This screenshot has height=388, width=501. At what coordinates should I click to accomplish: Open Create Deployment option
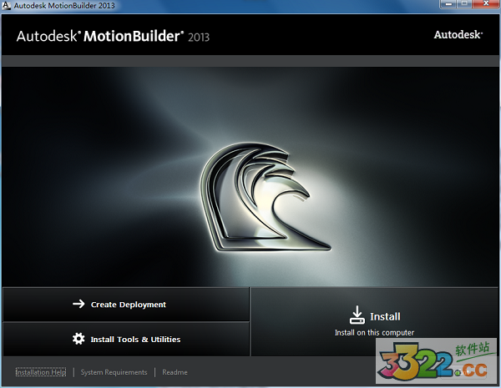tap(126, 305)
